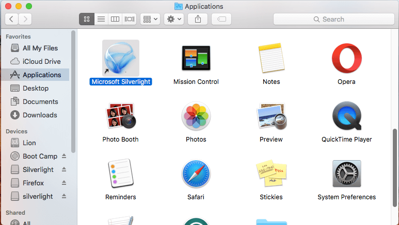Open iCloud Drive in sidebar
The image size is (399, 225).
pos(35,61)
